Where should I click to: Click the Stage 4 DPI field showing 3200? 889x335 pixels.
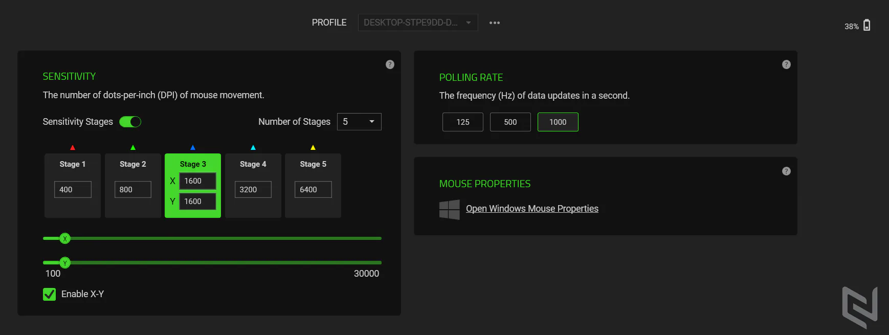(253, 189)
